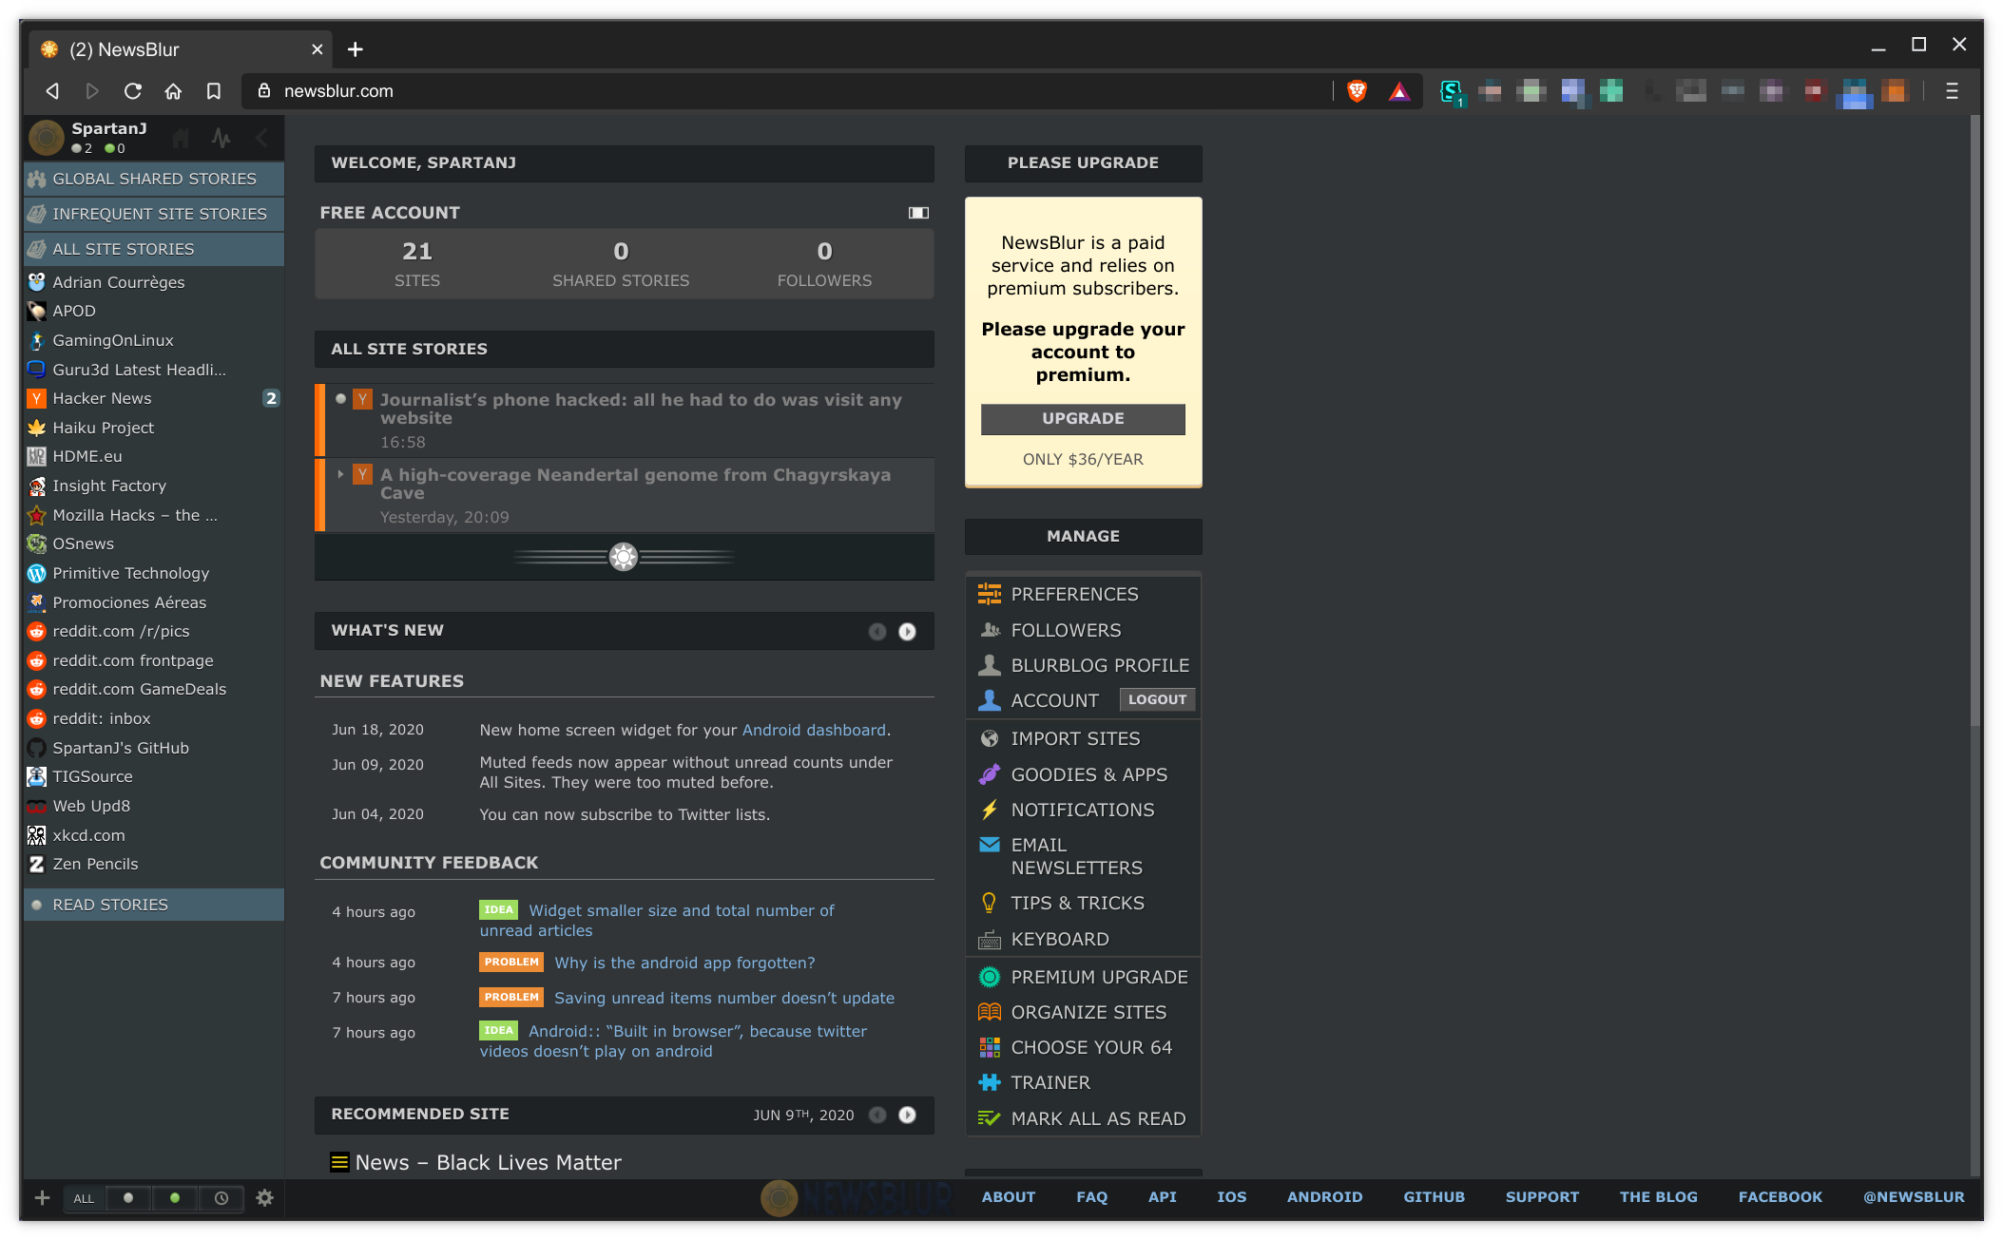2003x1240 pixels.
Task: Click the activity pulse icon in sidebar header
Action: (x=221, y=139)
